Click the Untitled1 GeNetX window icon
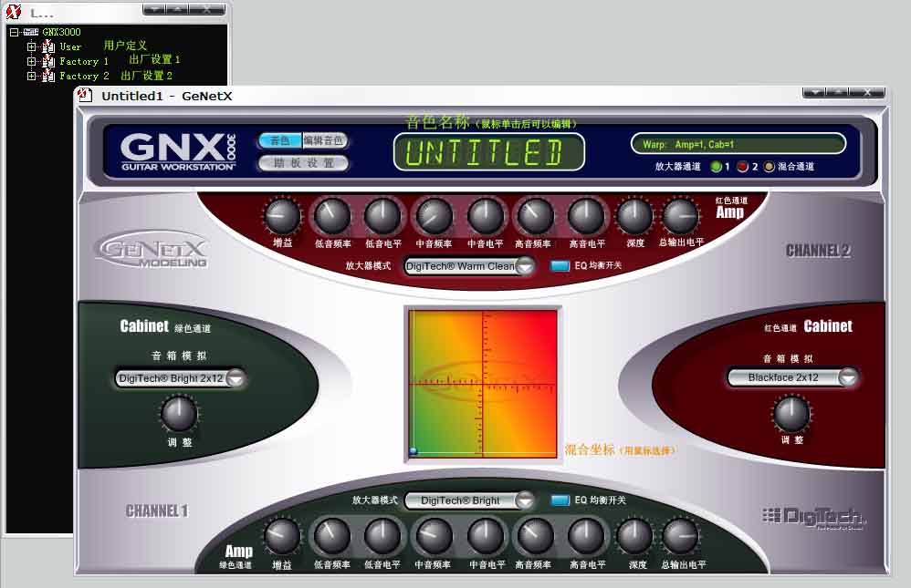Screen dimensions: 911x588 coord(85,95)
